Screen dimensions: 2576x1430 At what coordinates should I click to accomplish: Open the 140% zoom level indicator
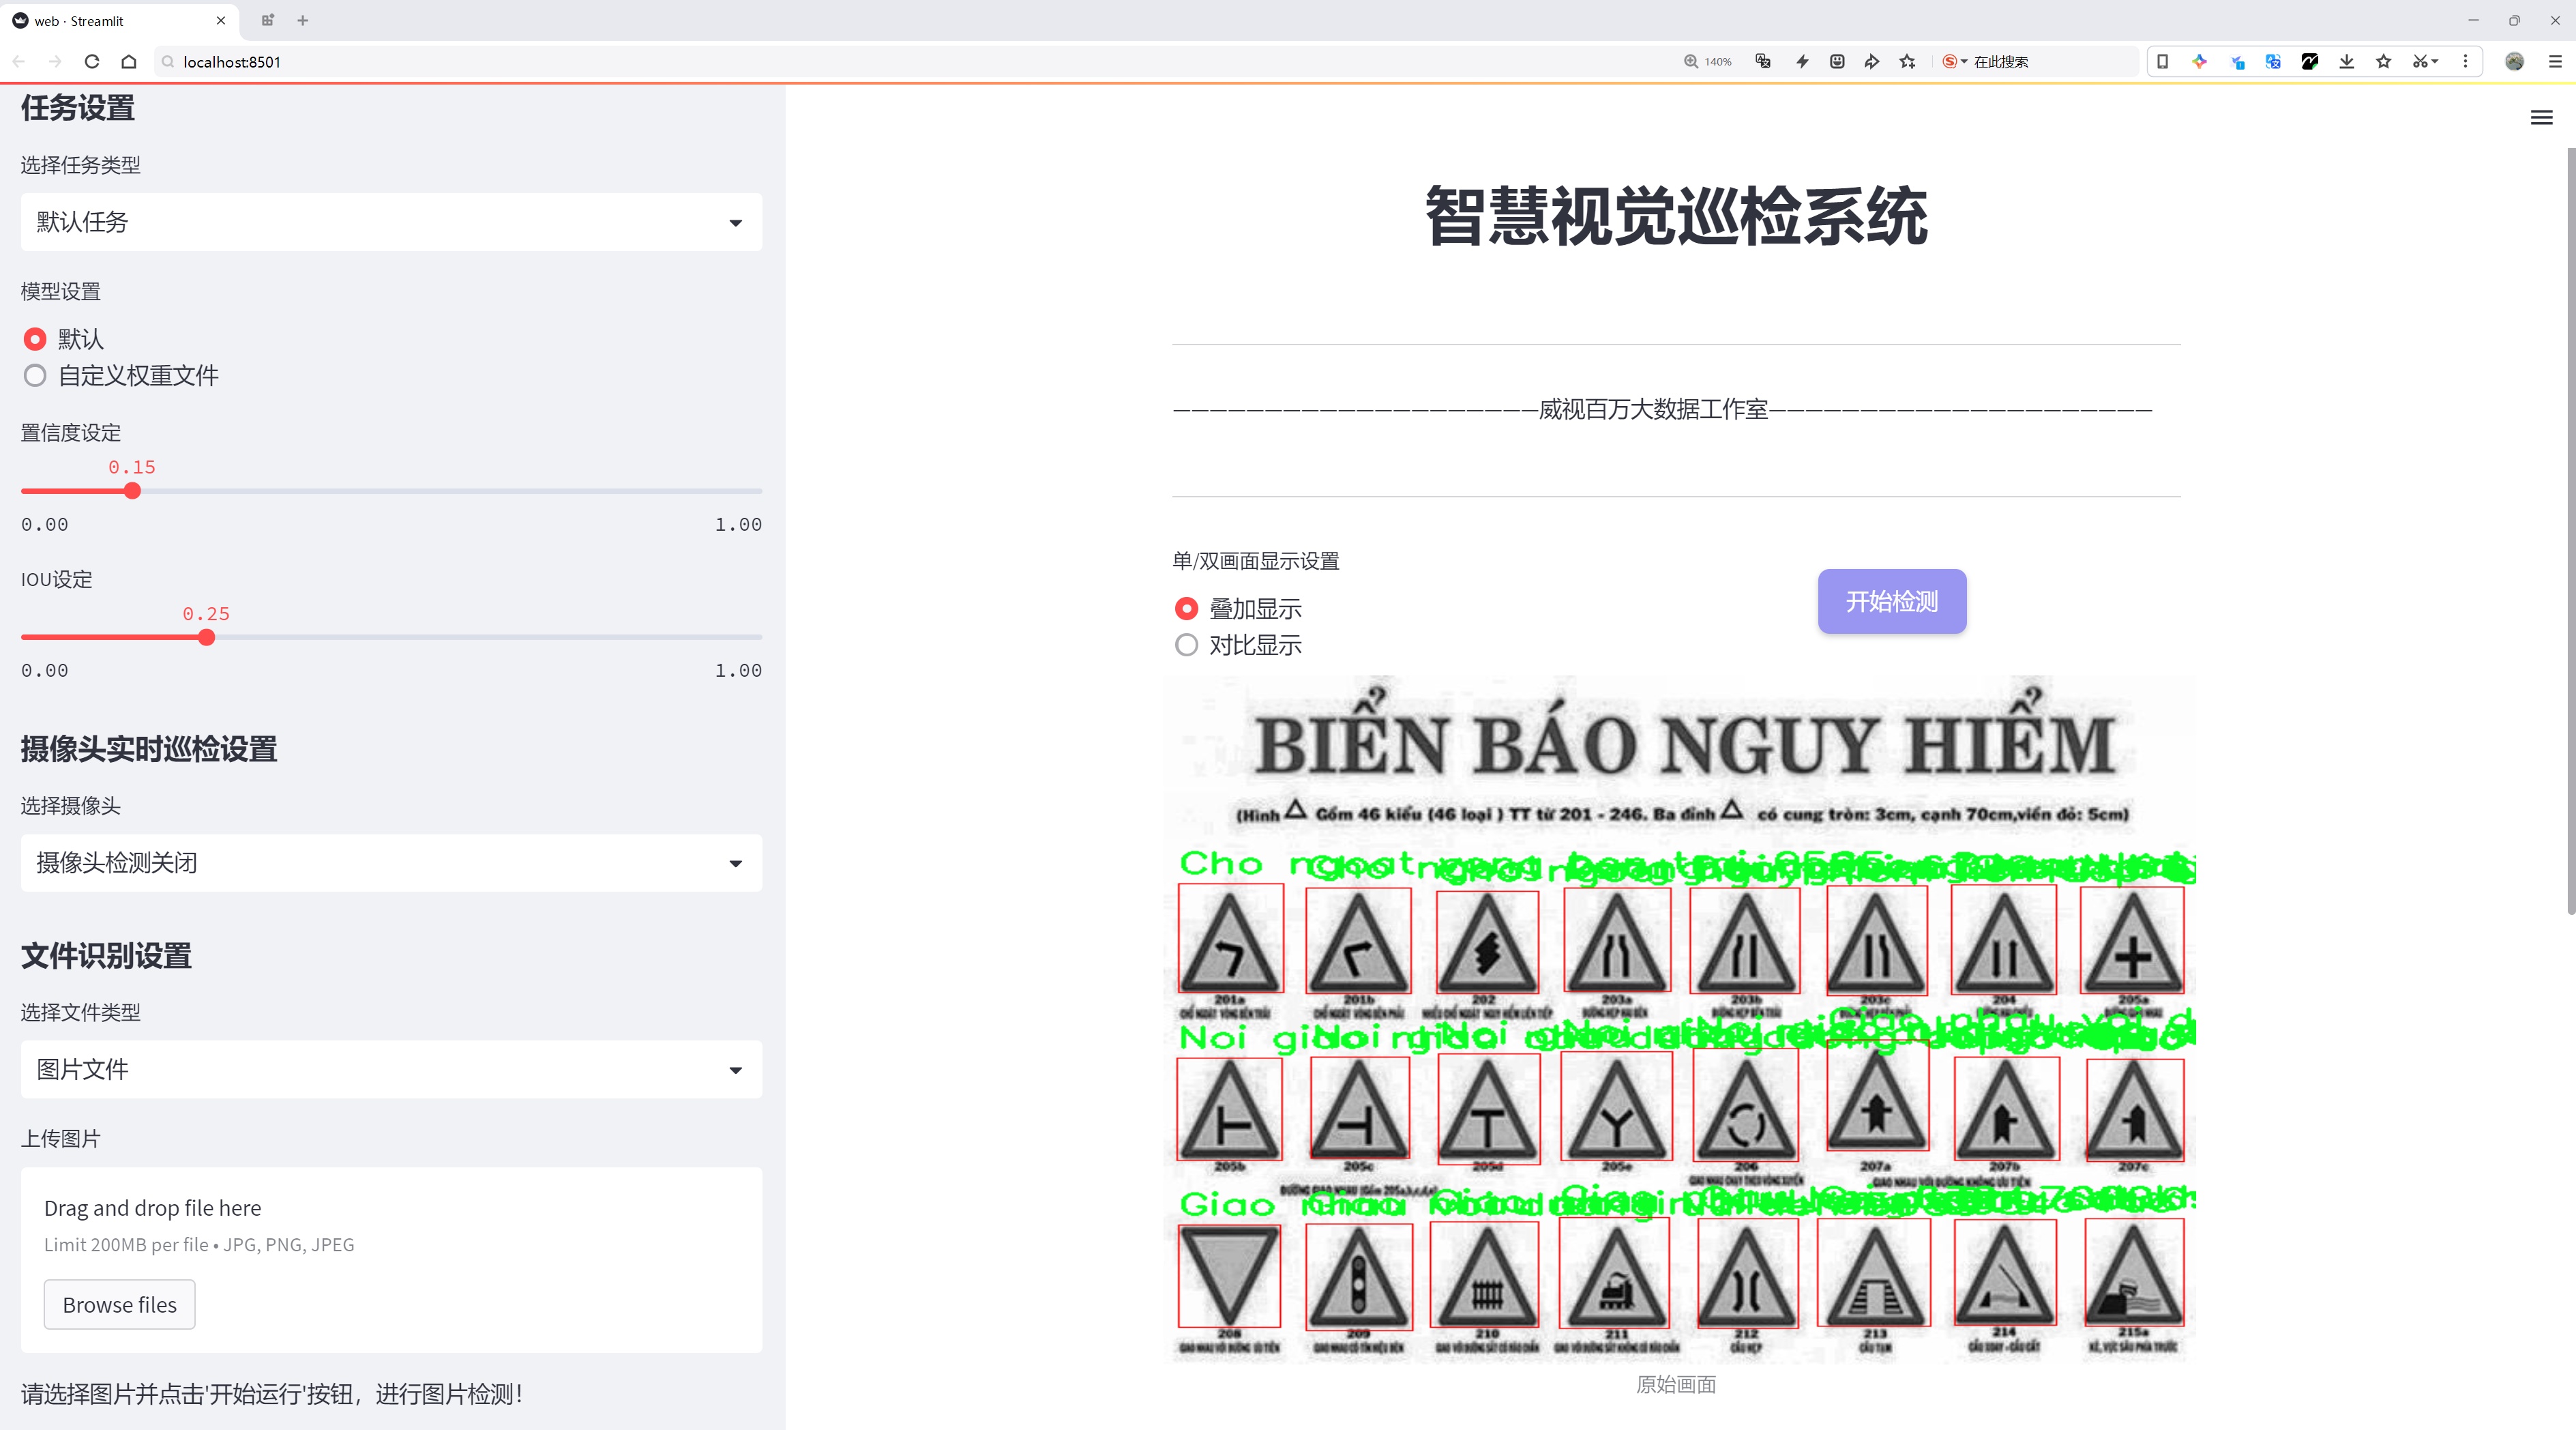click(1707, 62)
